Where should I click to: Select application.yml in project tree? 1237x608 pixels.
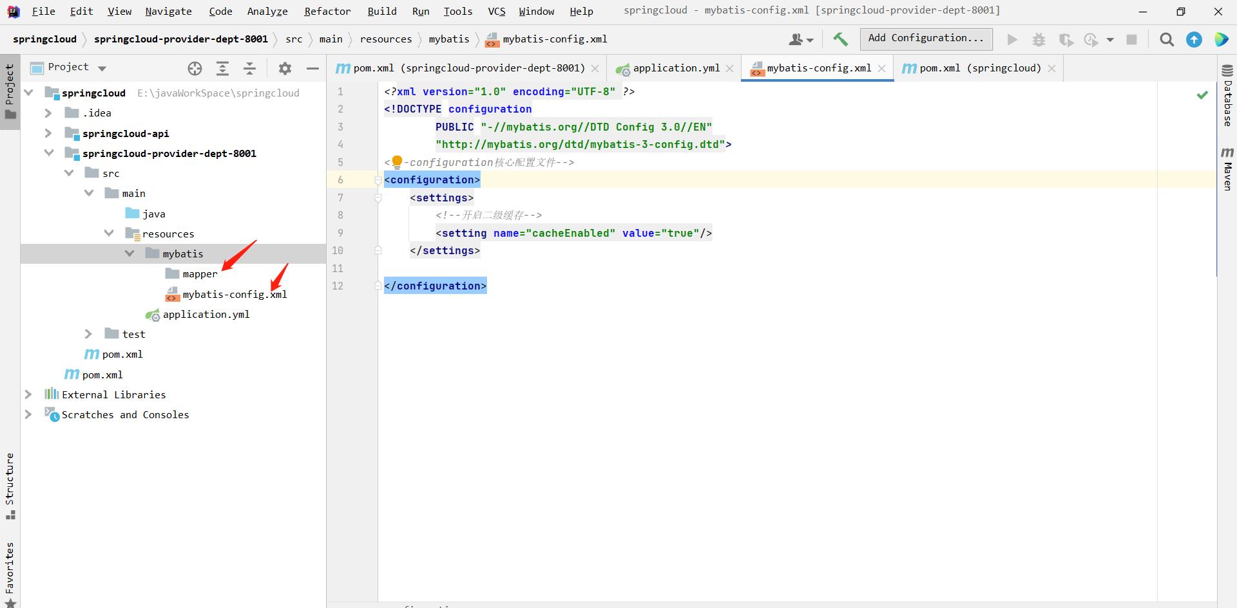pyautogui.click(x=206, y=314)
